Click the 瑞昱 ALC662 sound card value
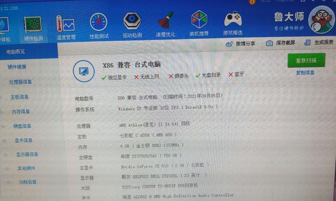The width and height of the screenshot is (336, 201). (x=178, y=196)
